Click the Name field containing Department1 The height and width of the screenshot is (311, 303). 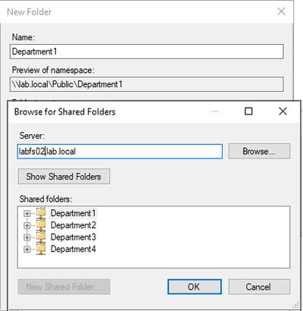point(147,52)
